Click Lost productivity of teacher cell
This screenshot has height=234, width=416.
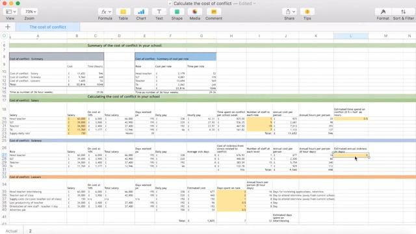click(x=38, y=202)
